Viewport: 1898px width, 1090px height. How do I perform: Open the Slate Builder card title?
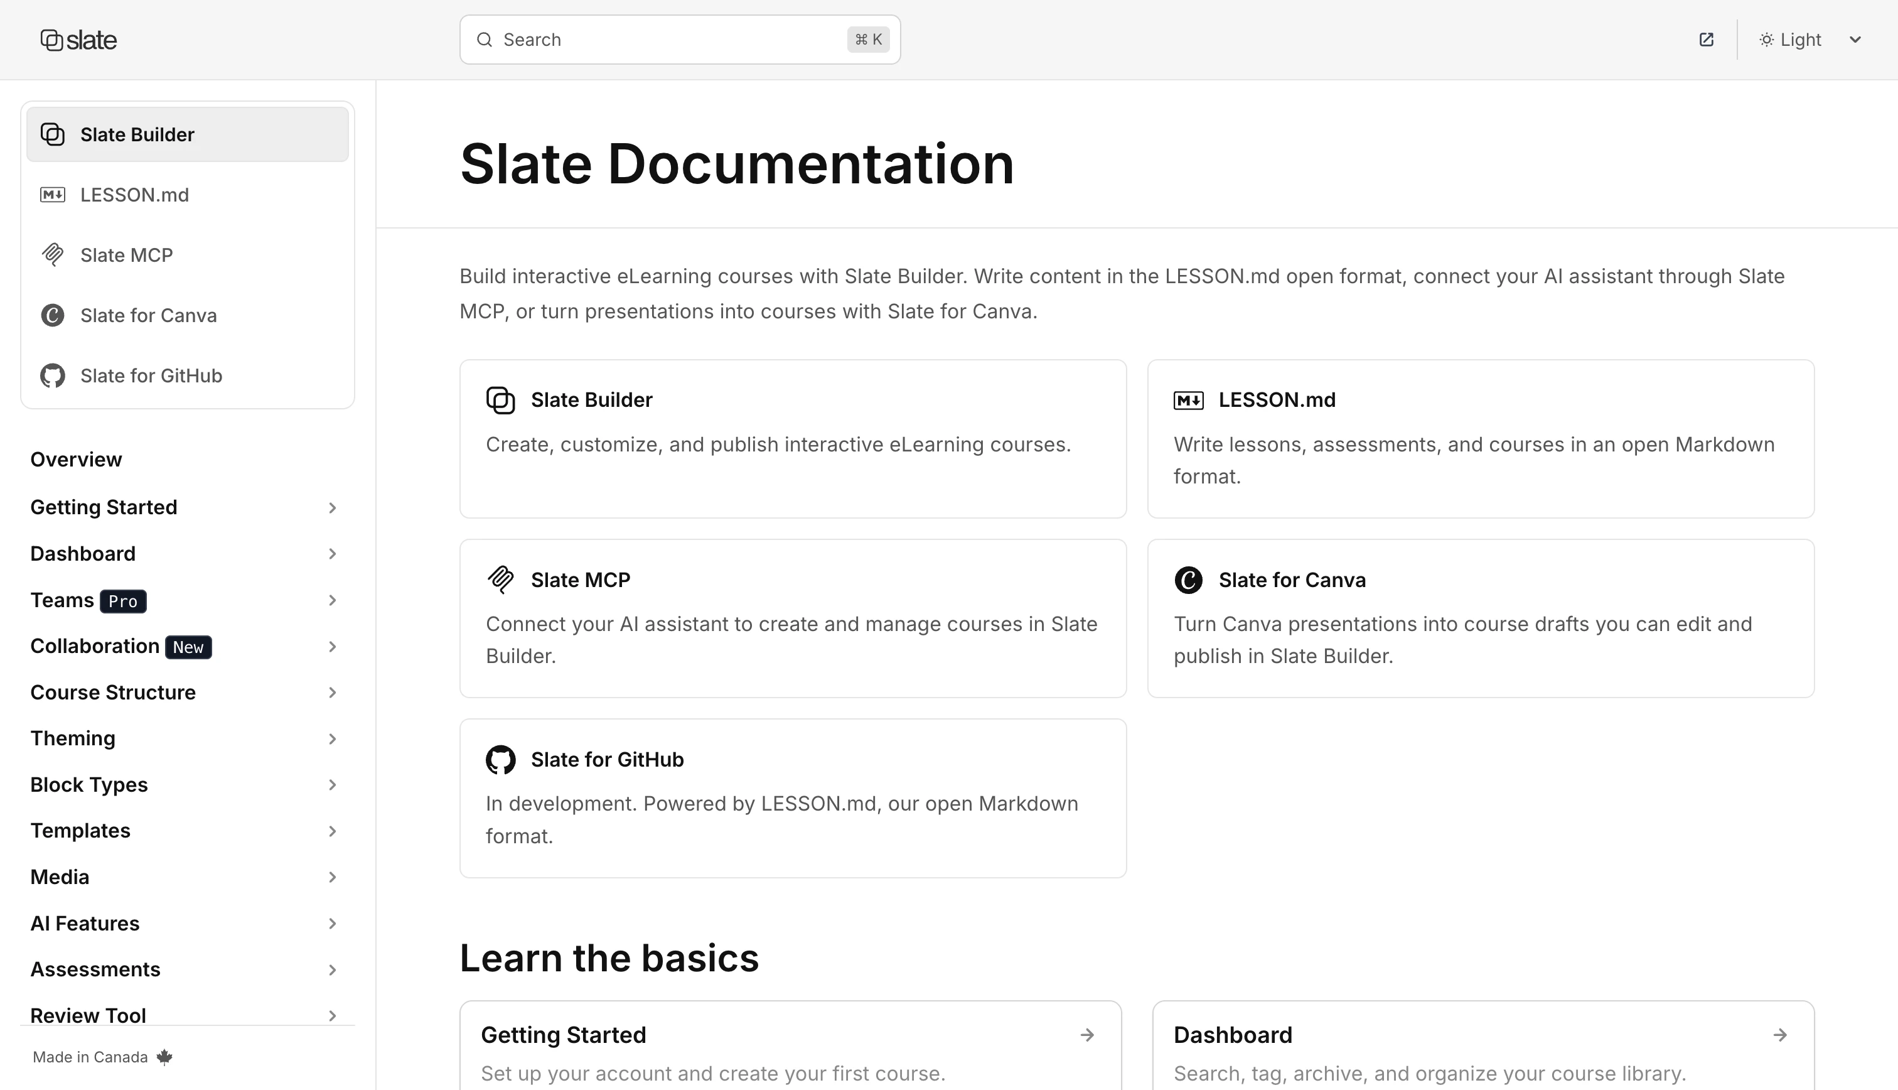(x=592, y=400)
